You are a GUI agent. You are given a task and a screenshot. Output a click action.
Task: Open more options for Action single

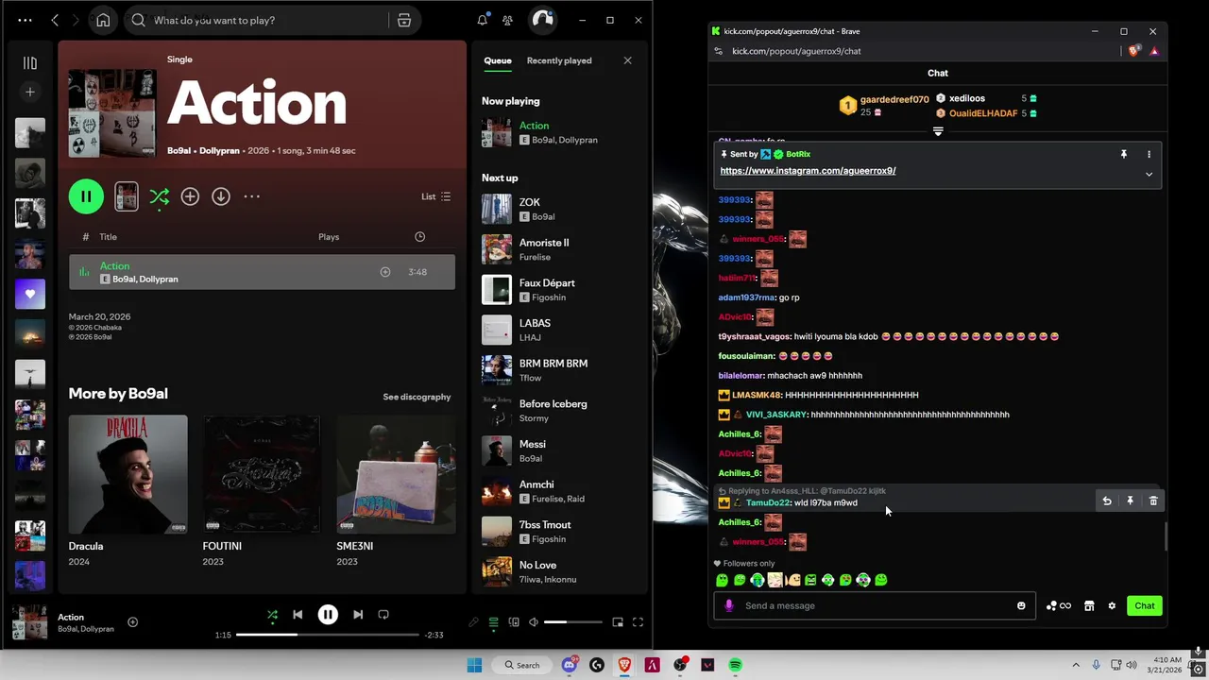pyautogui.click(x=251, y=196)
